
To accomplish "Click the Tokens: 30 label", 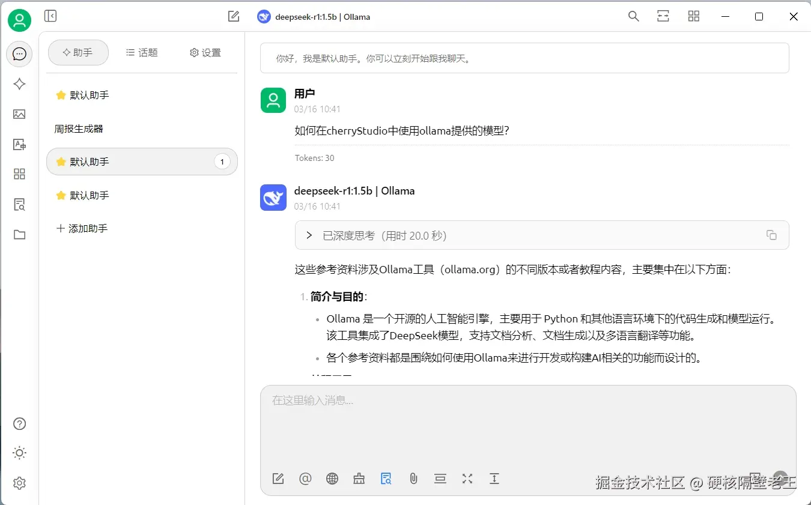I will click(315, 158).
